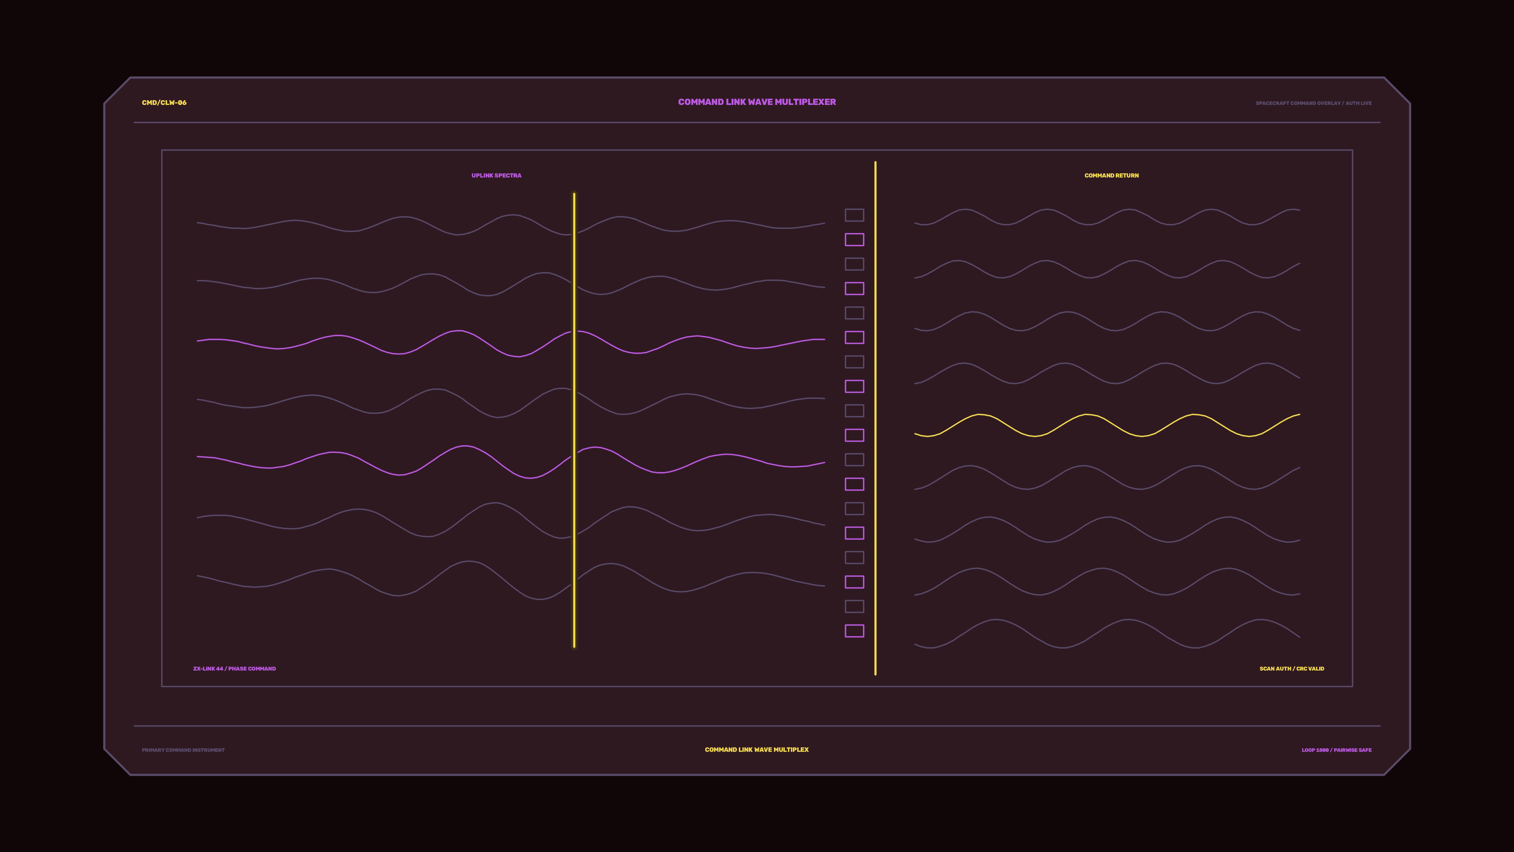Click the "COMMAND LINK WAVE MULTIPLEXER" title
This screenshot has width=1514, height=852.
click(x=757, y=102)
